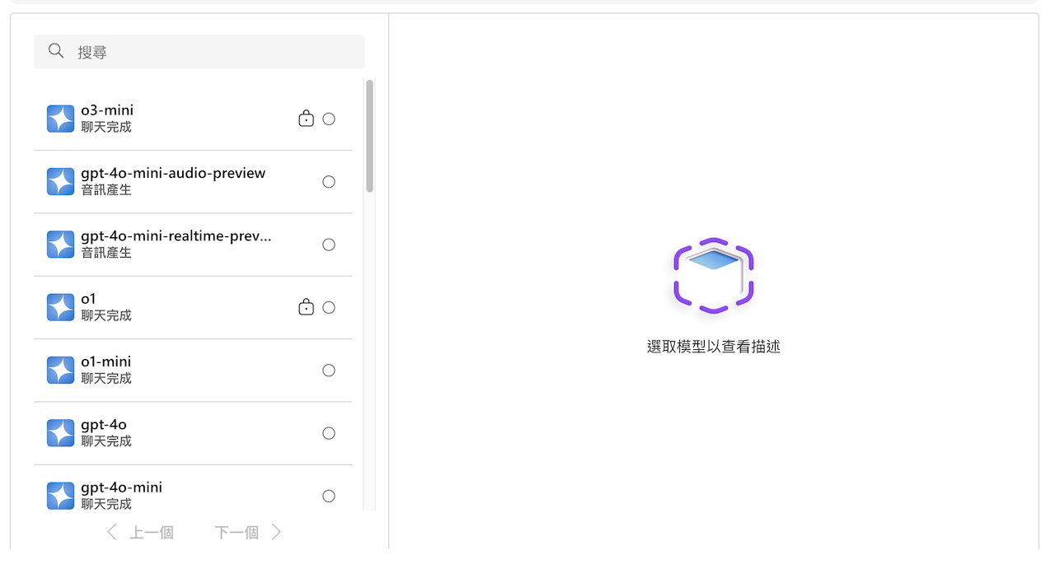The height and width of the screenshot is (564, 1055).
Task: Click the gpt-4o-mini-audio-preview model icon
Action: [x=61, y=182]
